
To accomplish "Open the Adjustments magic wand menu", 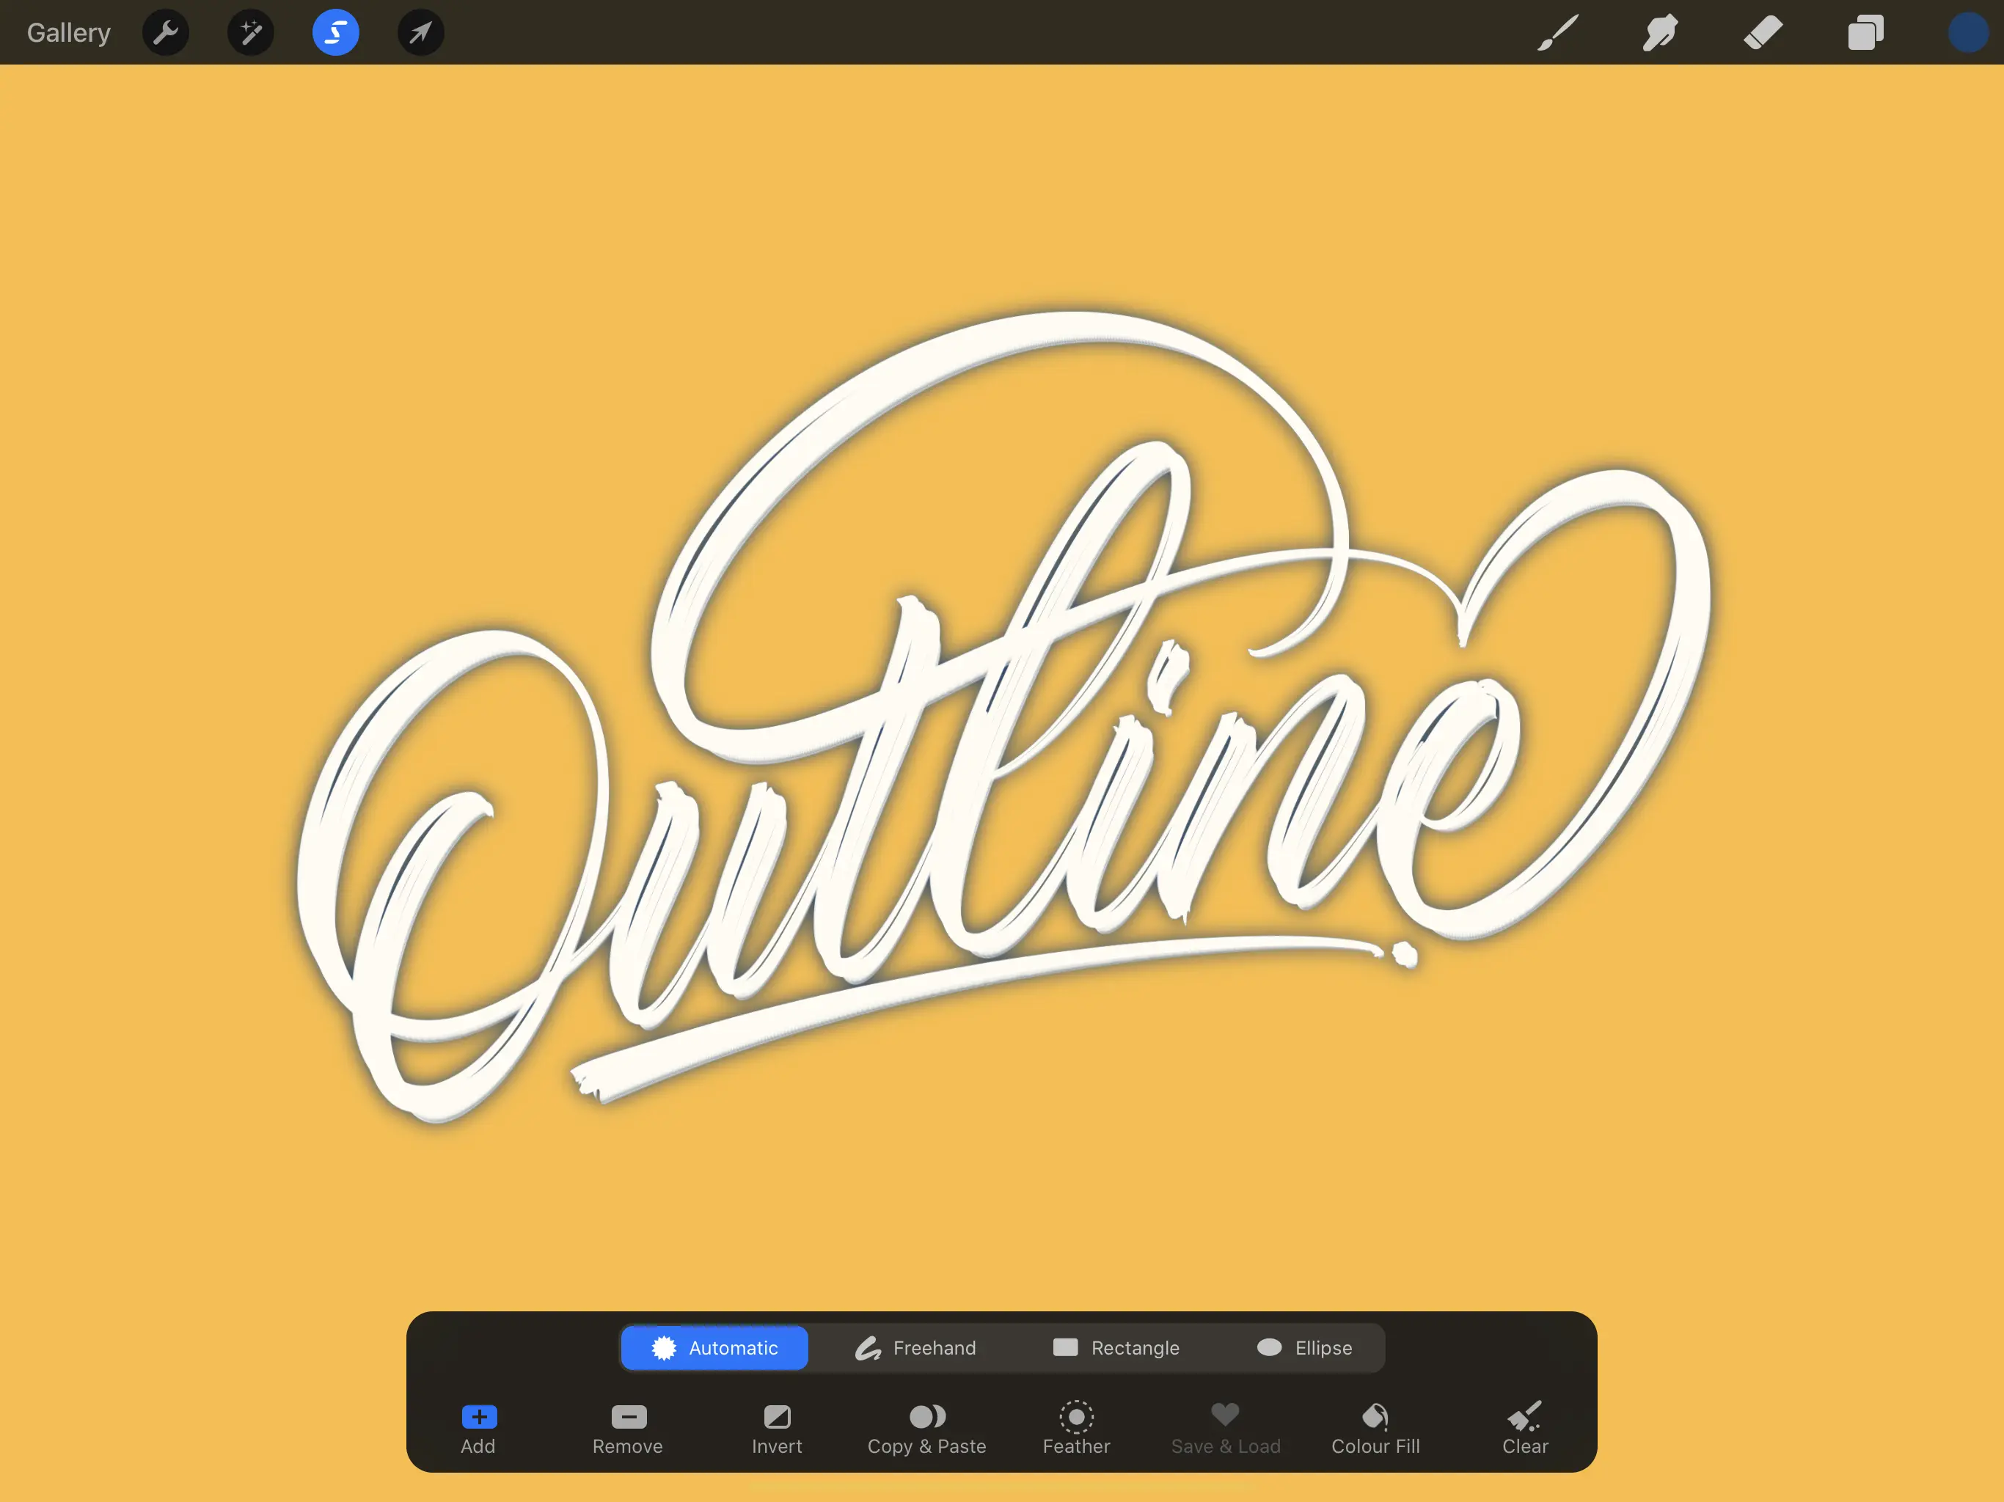I will pos(251,32).
